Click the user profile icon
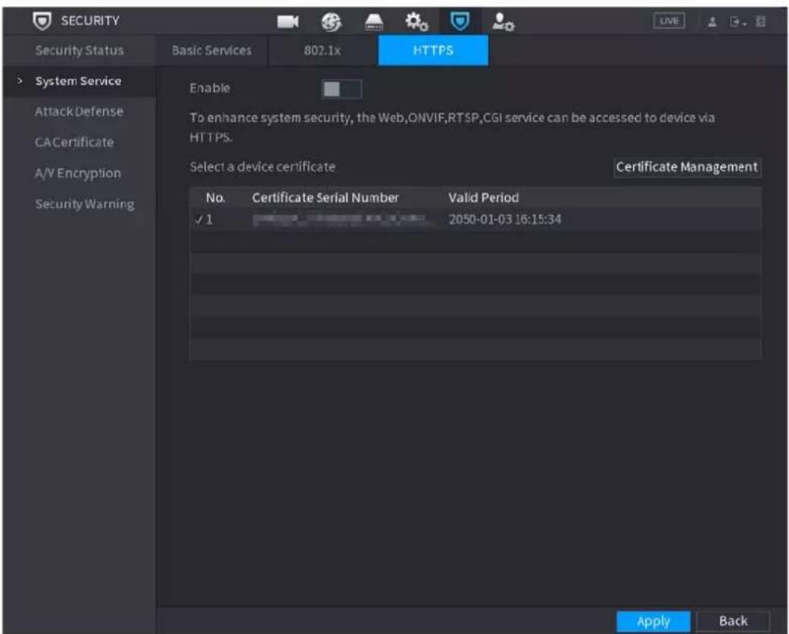The image size is (789, 634). [x=712, y=22]
